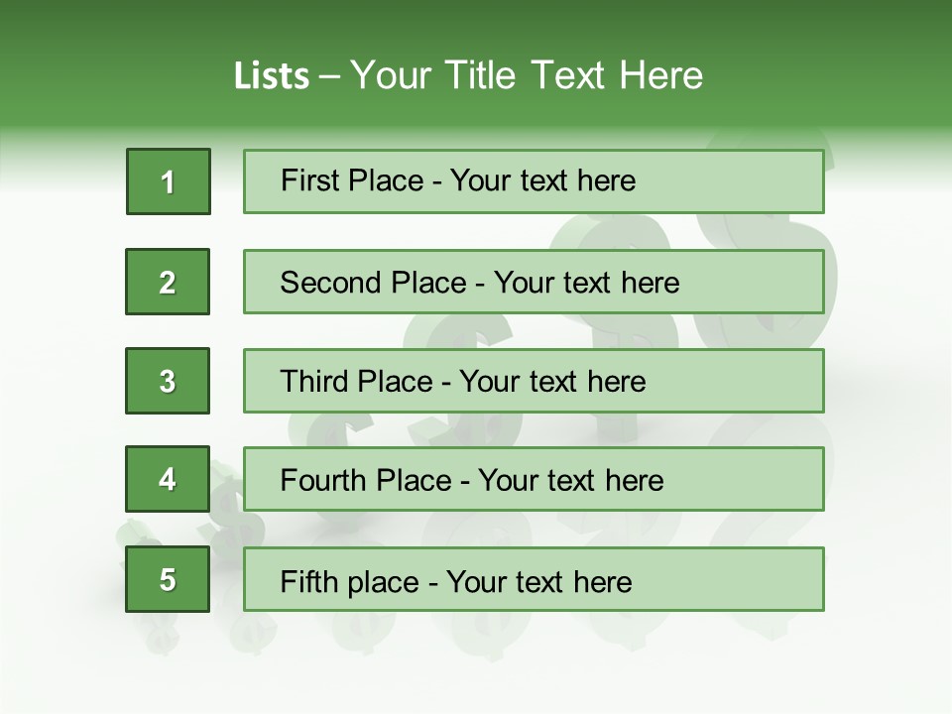The width and height of the screenshot is (952, 714).
Task: Select the number 2 green box
Action: coord(168,282)
